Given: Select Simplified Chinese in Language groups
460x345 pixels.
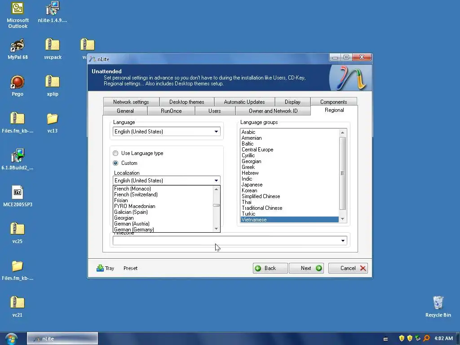Looking at the screenshot, I should [290, 196].
